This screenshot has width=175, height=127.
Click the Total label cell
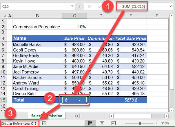37,100
